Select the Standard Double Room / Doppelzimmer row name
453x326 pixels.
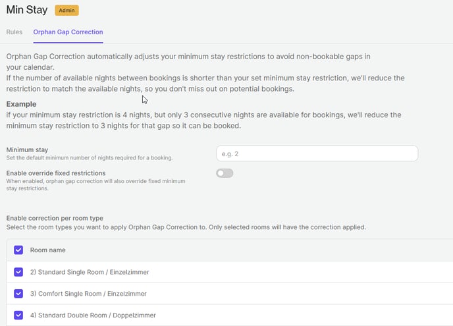point(93,315)
